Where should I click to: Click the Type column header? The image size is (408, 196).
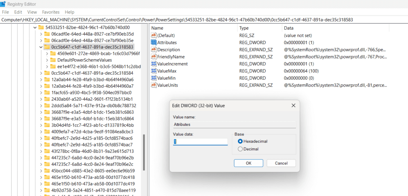pos(260,28)
